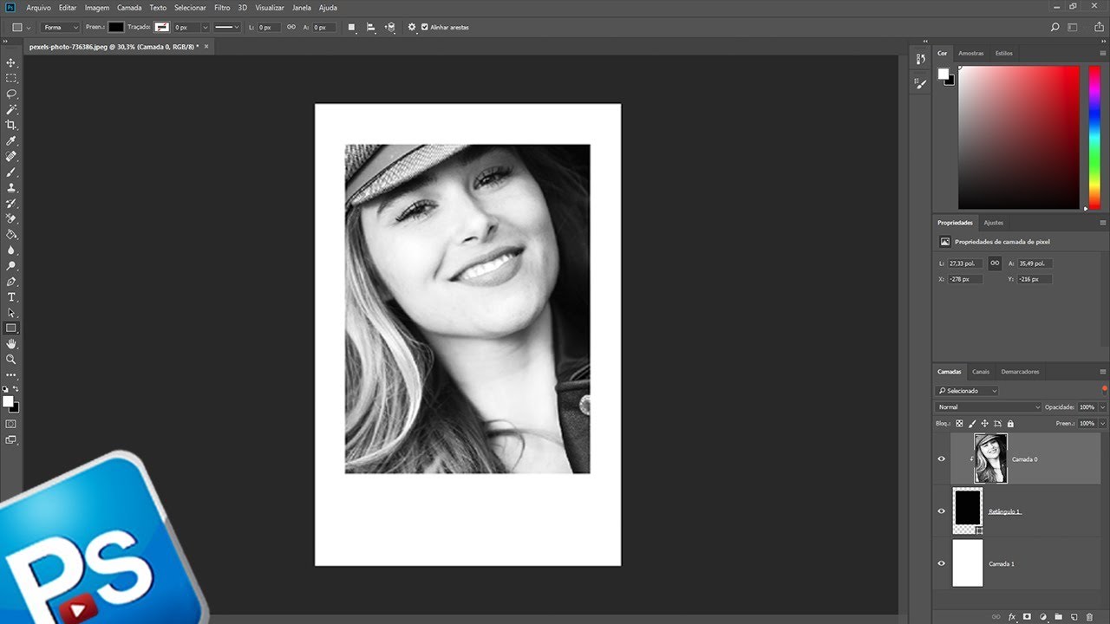
Task: Toggle lock transparent pixels
Action: tap(959, 424)
